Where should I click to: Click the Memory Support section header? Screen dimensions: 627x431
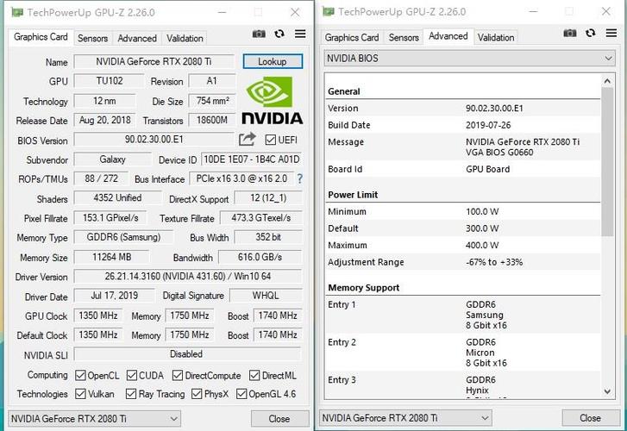(x=363, y=288)
